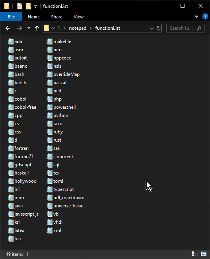Select the powershell file icon

(x=49, y=107)
